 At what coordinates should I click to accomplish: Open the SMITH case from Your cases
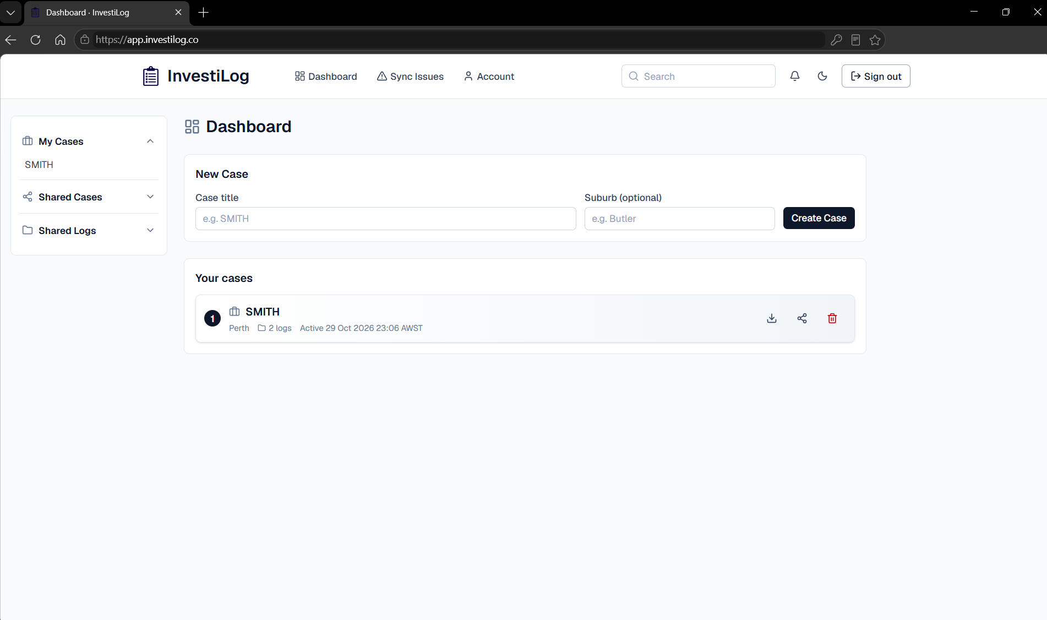[525, 318]
